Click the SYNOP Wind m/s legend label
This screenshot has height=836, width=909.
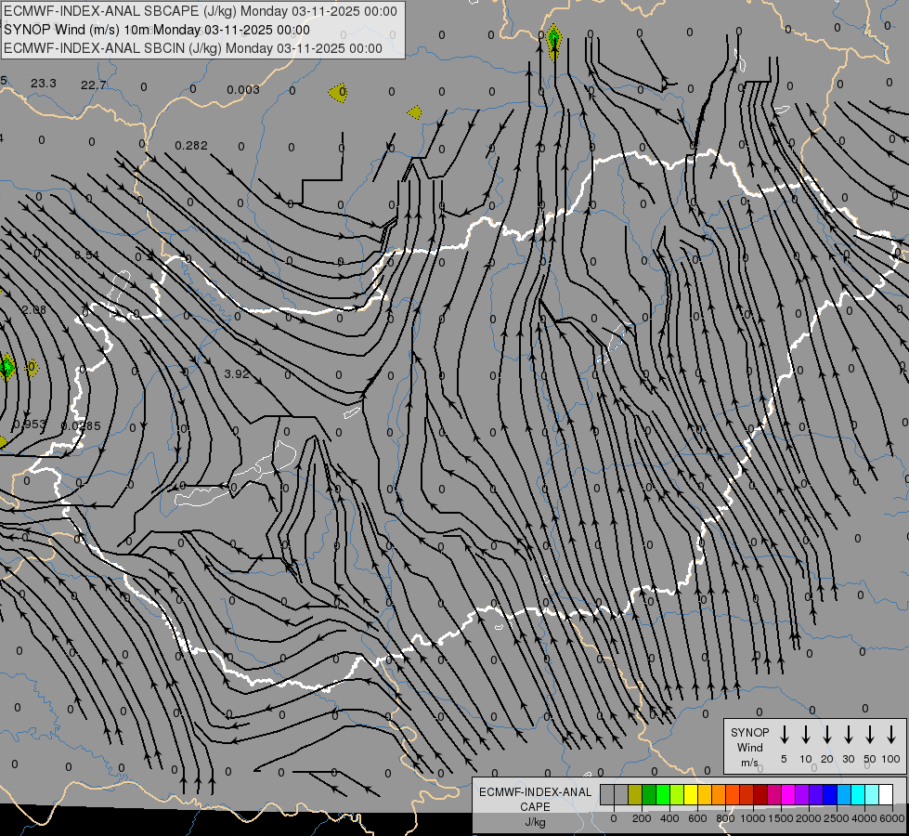click(749, 747)
